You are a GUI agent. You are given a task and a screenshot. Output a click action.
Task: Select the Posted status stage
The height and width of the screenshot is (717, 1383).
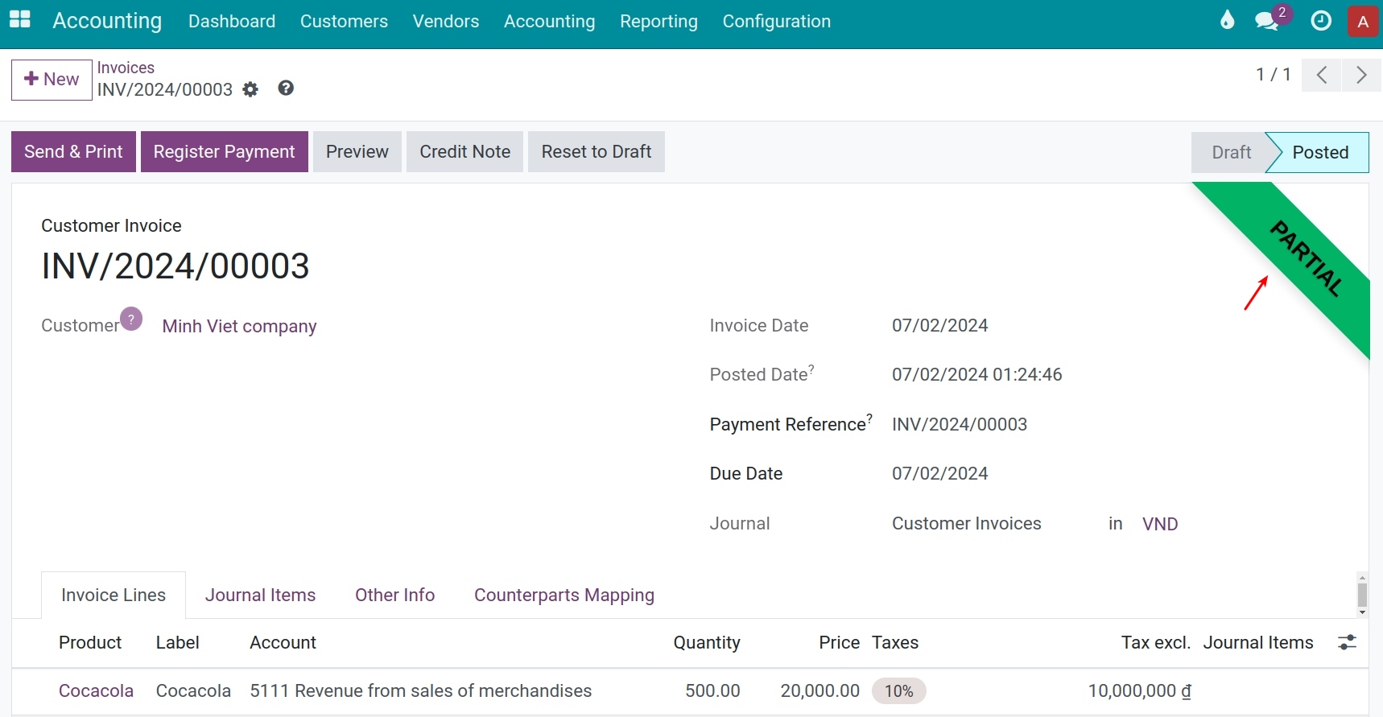(x=1320, y=152)
